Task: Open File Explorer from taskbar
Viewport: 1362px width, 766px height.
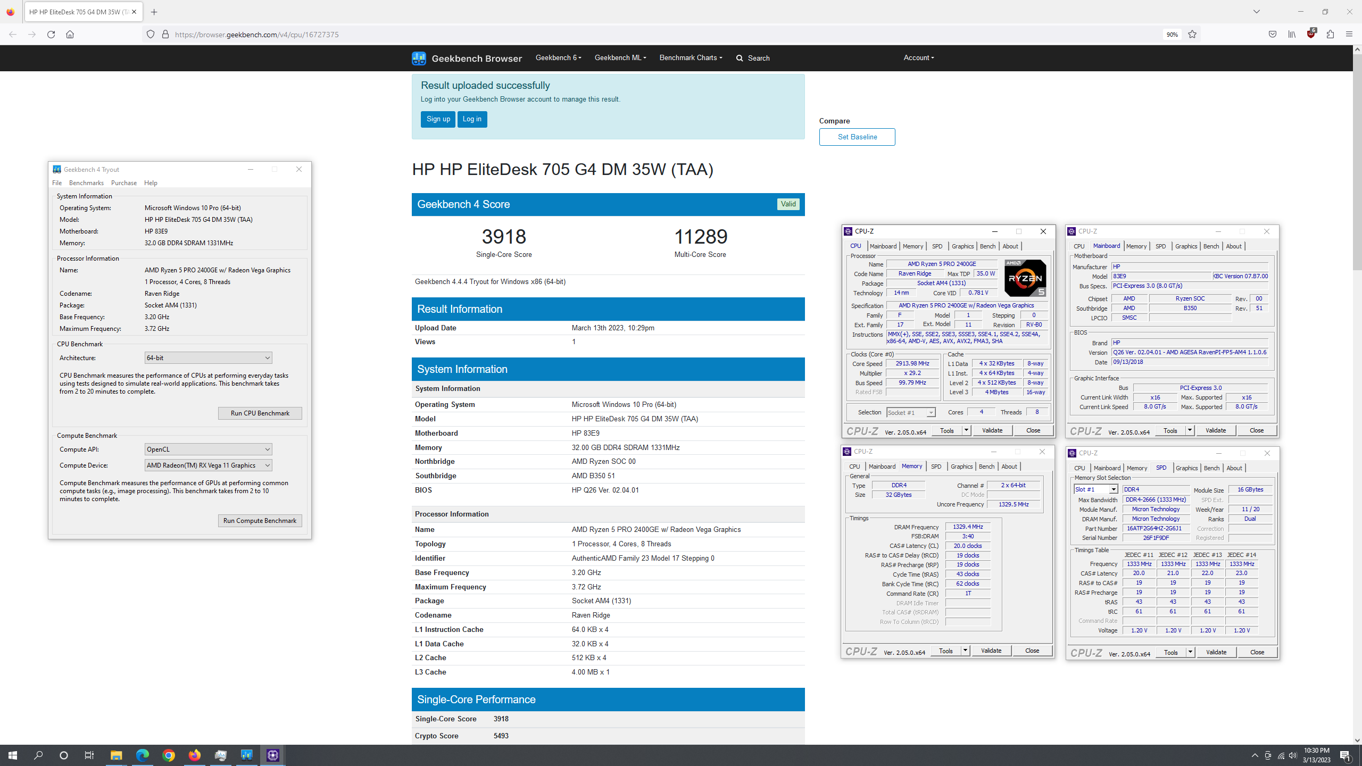Action: (116, 755)
